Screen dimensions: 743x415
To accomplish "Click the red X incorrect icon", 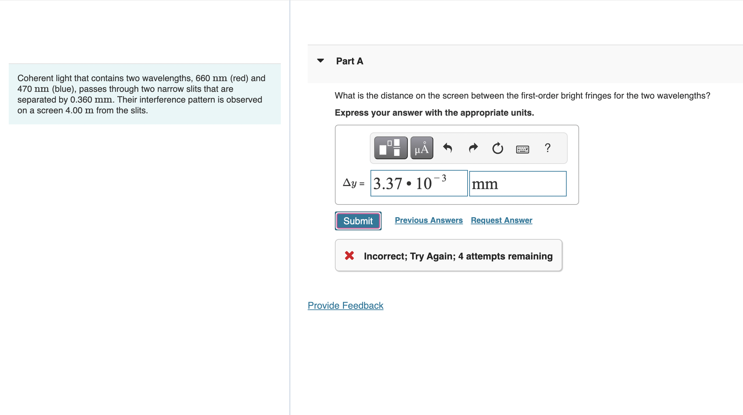I will (x=349, y=256).
